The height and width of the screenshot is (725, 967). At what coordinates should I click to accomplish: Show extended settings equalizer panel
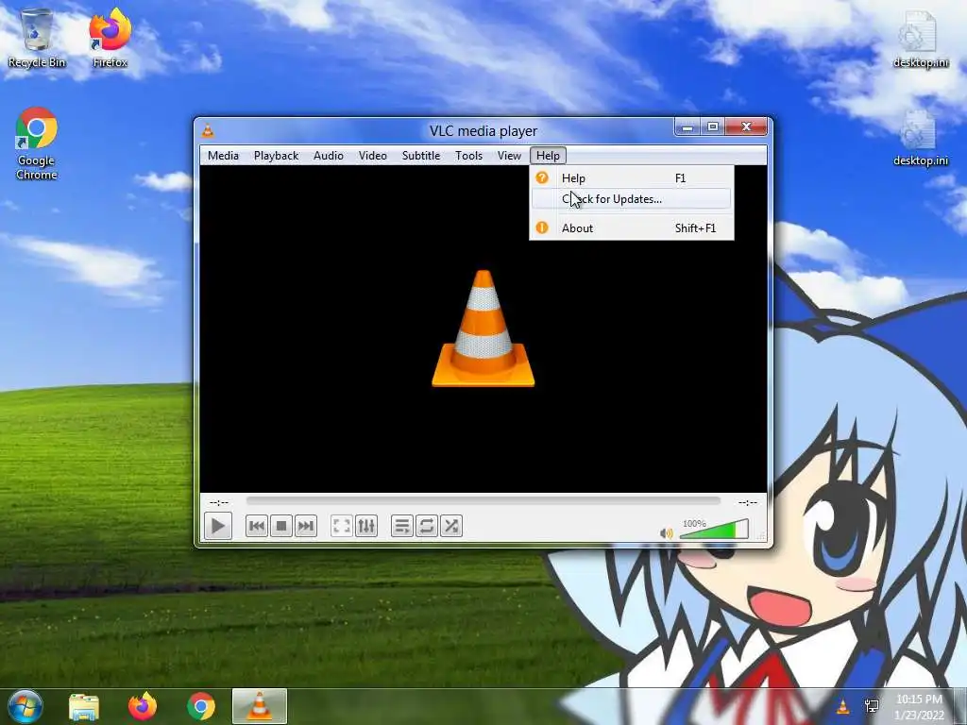coord(365,526)
